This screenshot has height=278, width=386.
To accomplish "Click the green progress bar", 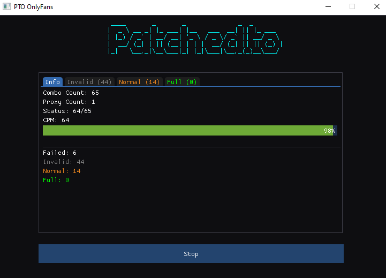I will pos(187,131).
